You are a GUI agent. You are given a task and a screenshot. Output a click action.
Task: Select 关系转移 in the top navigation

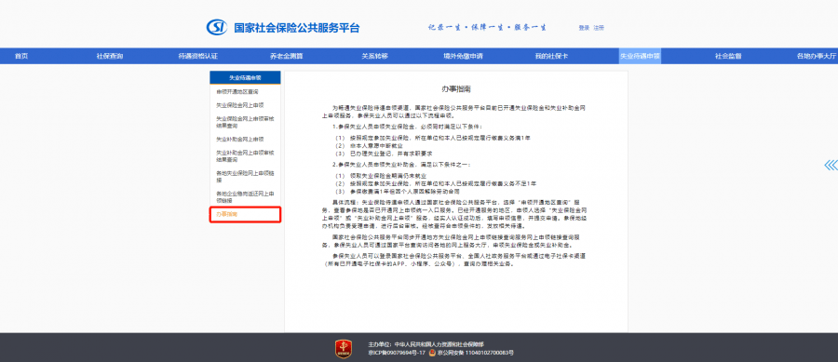pos(374,56)
